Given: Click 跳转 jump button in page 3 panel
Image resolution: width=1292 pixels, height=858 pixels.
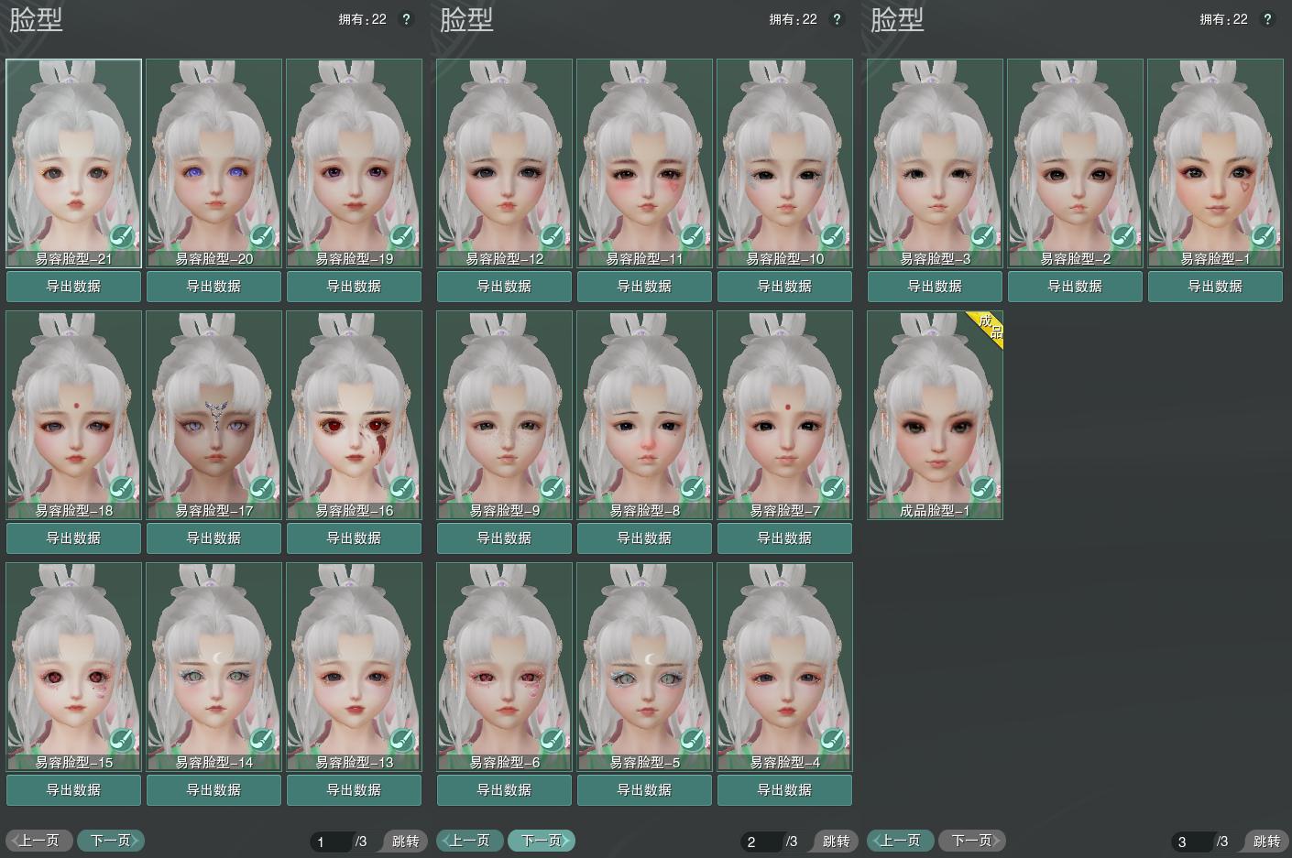Looking at the screenshot, I should point(1266,842).
